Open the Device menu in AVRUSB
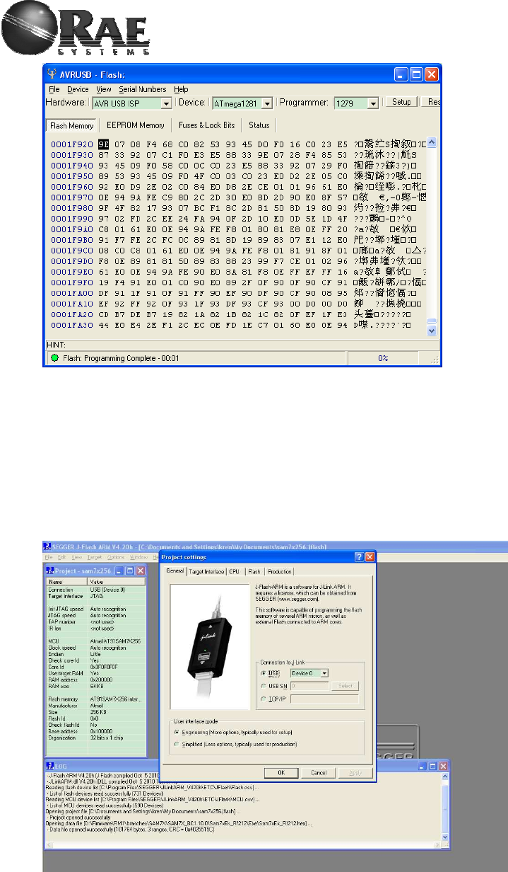 (78, 89)
